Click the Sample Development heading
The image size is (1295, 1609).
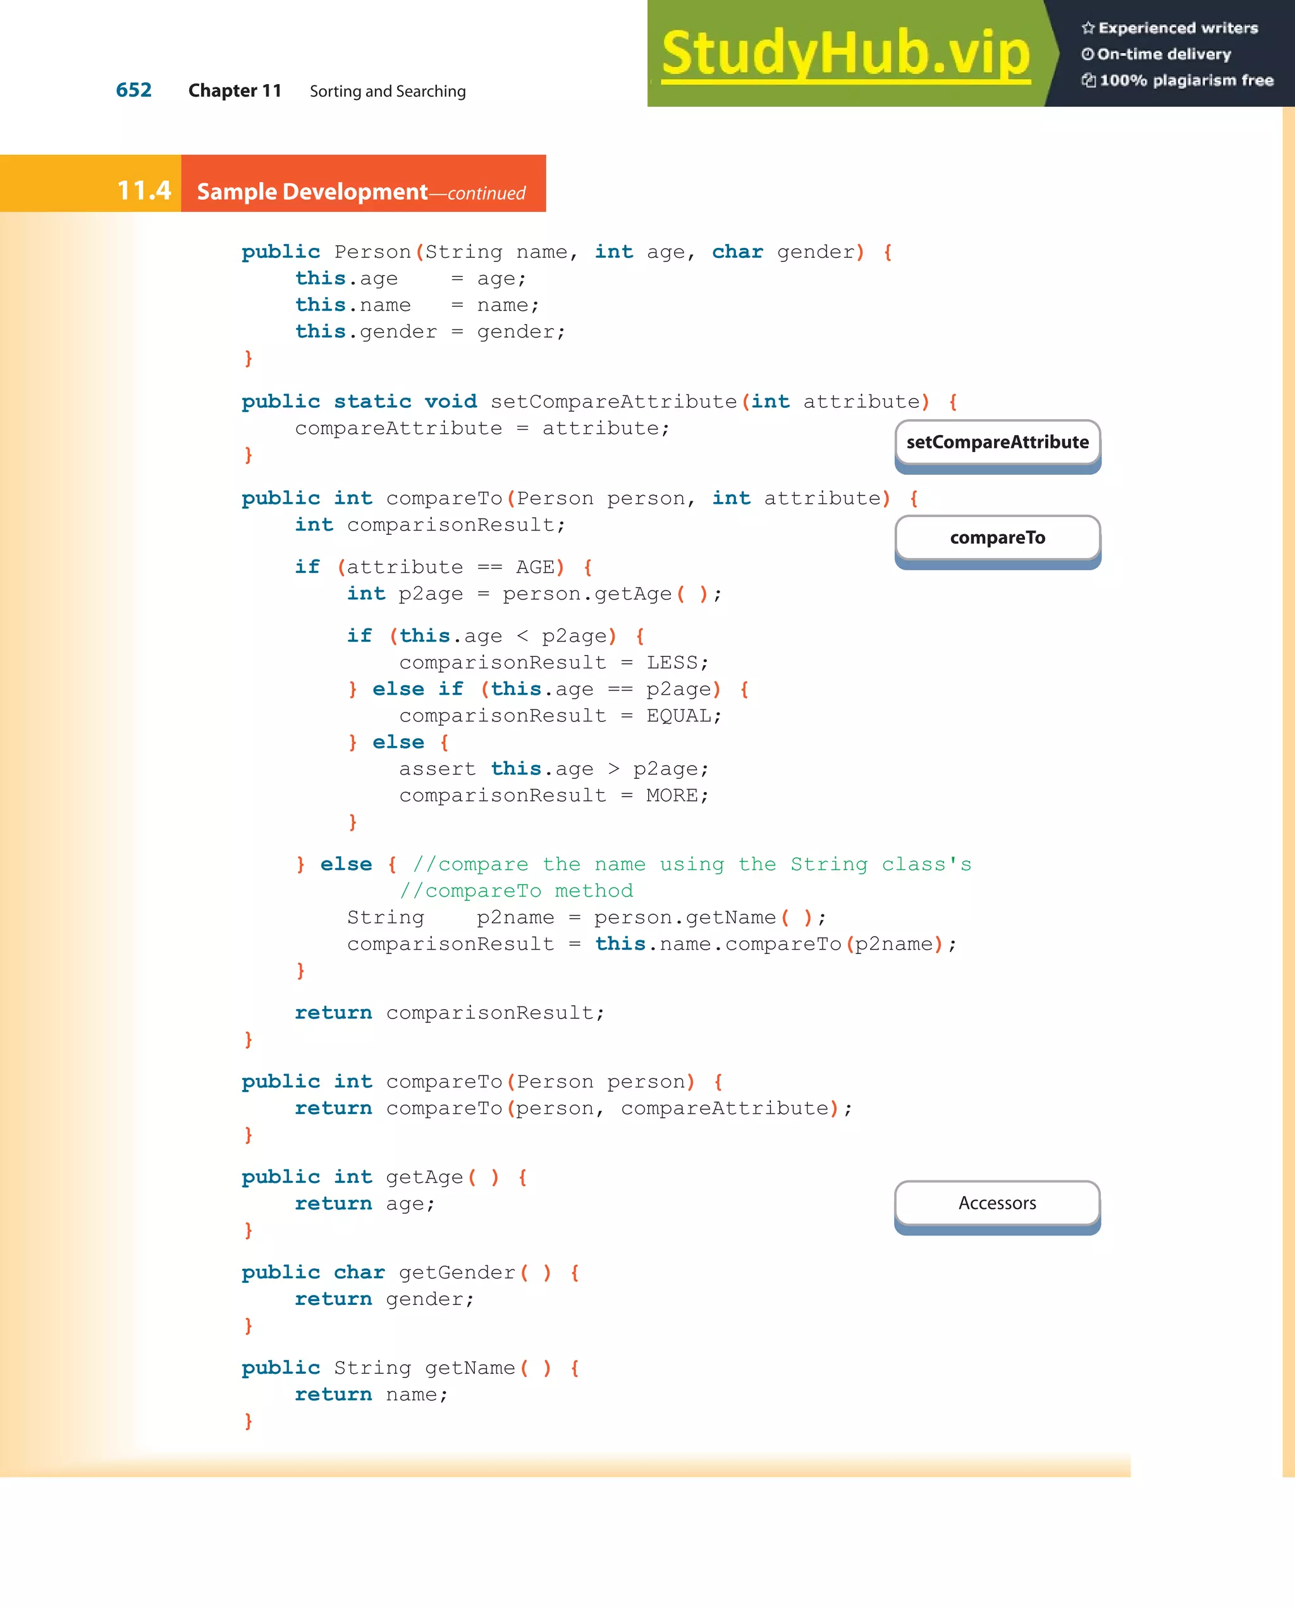coord(312,192)
